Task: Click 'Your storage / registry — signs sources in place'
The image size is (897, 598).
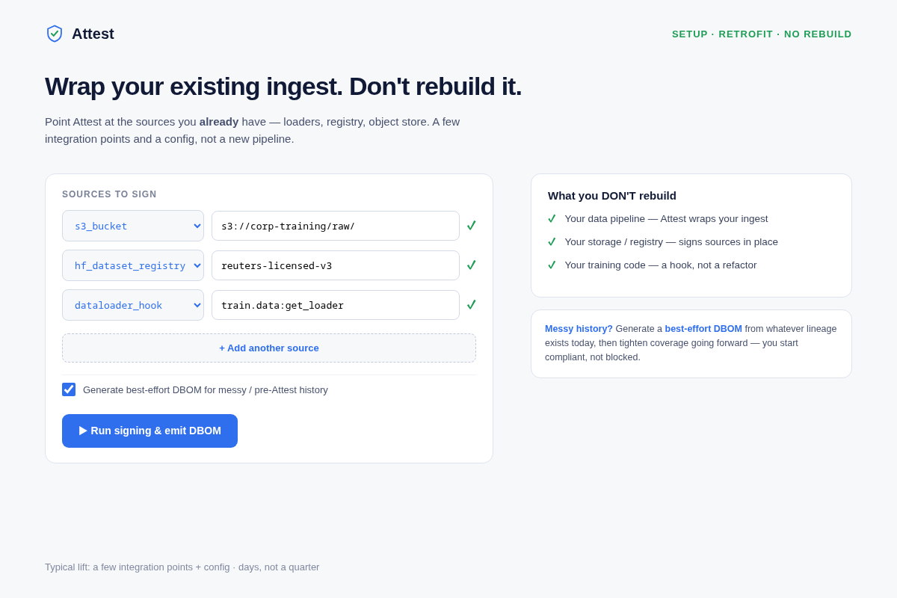Action: click(x=671, y=242)
